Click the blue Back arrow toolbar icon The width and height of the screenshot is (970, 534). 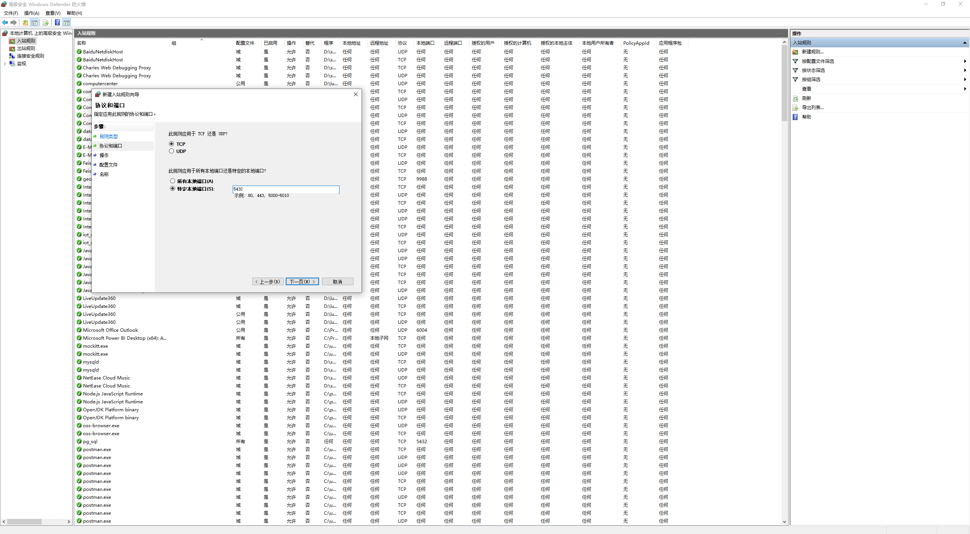[x=5, y=23]
